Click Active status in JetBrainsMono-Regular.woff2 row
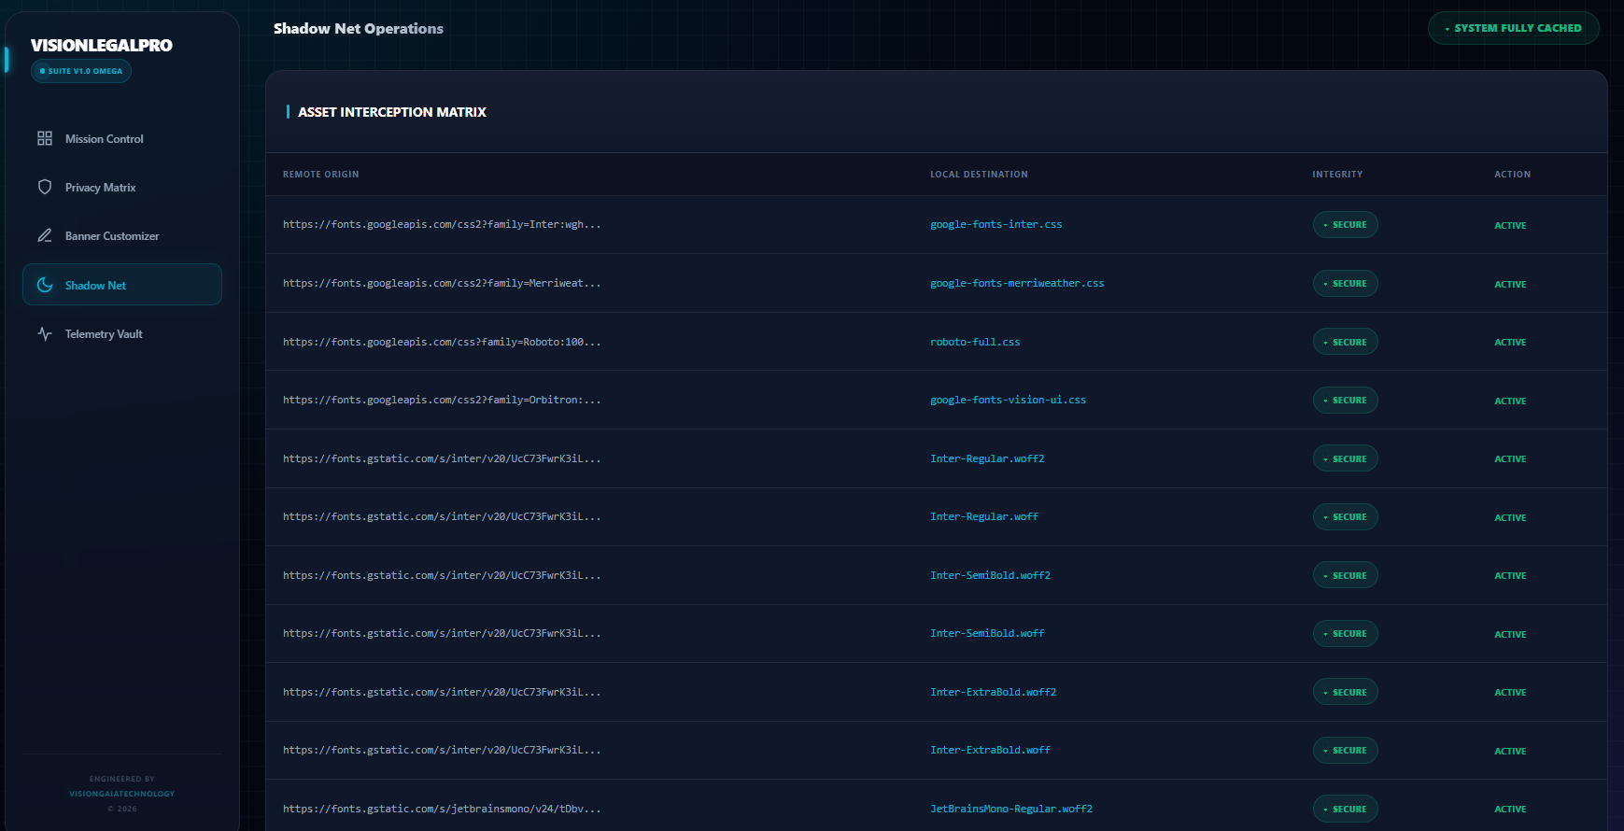The height and width of the screenshot is (831, 1624). tap(1510, 809)
